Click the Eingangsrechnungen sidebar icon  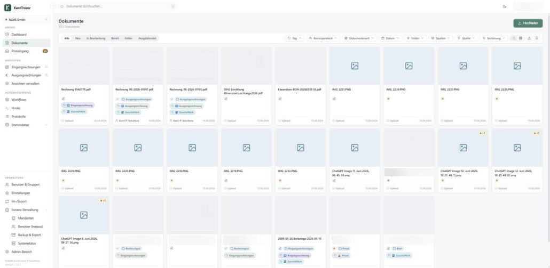point(7,67)
